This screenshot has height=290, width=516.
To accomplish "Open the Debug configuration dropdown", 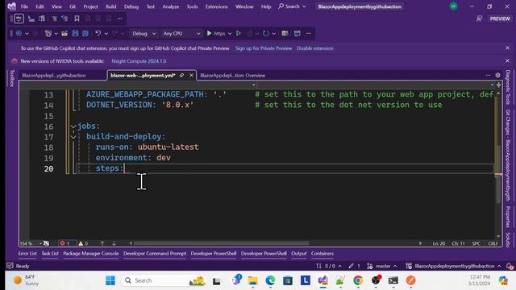I will pyautogui.click(x=144, y=34).
